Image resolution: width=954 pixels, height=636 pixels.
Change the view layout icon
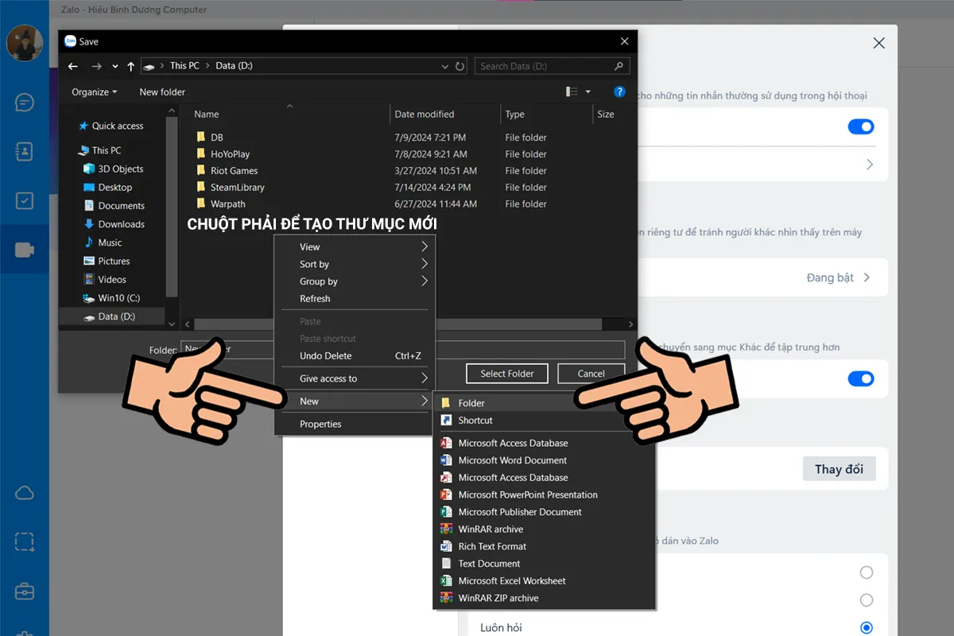(x=572, y=92)
